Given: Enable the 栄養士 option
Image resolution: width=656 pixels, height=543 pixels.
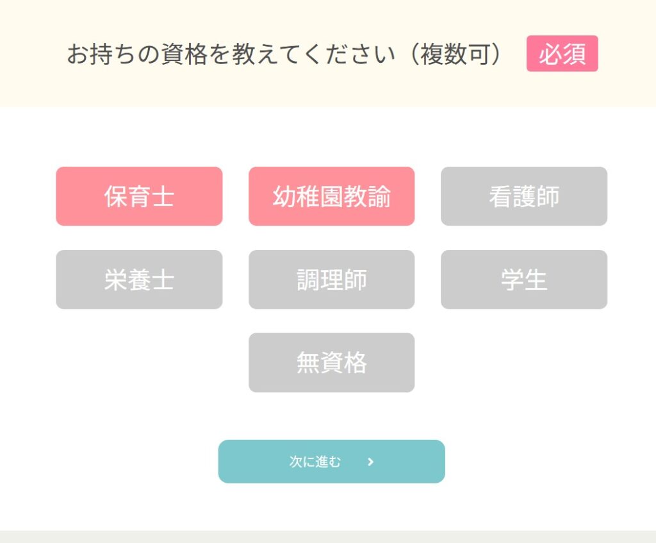Looking at the screenshot, I should 139,280.
